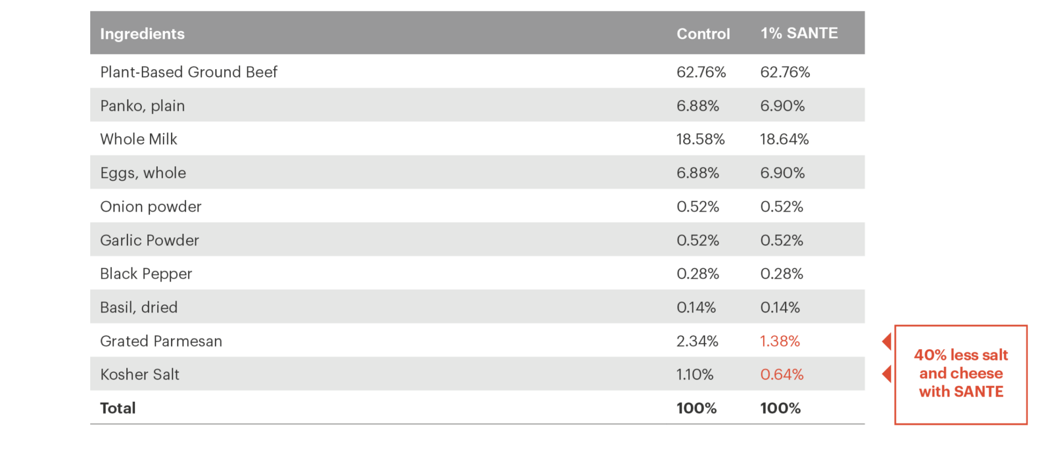This screenshot has width=1063, height=461.
Task: Click the Ingredients column header
Action: (x=142, y=34)
